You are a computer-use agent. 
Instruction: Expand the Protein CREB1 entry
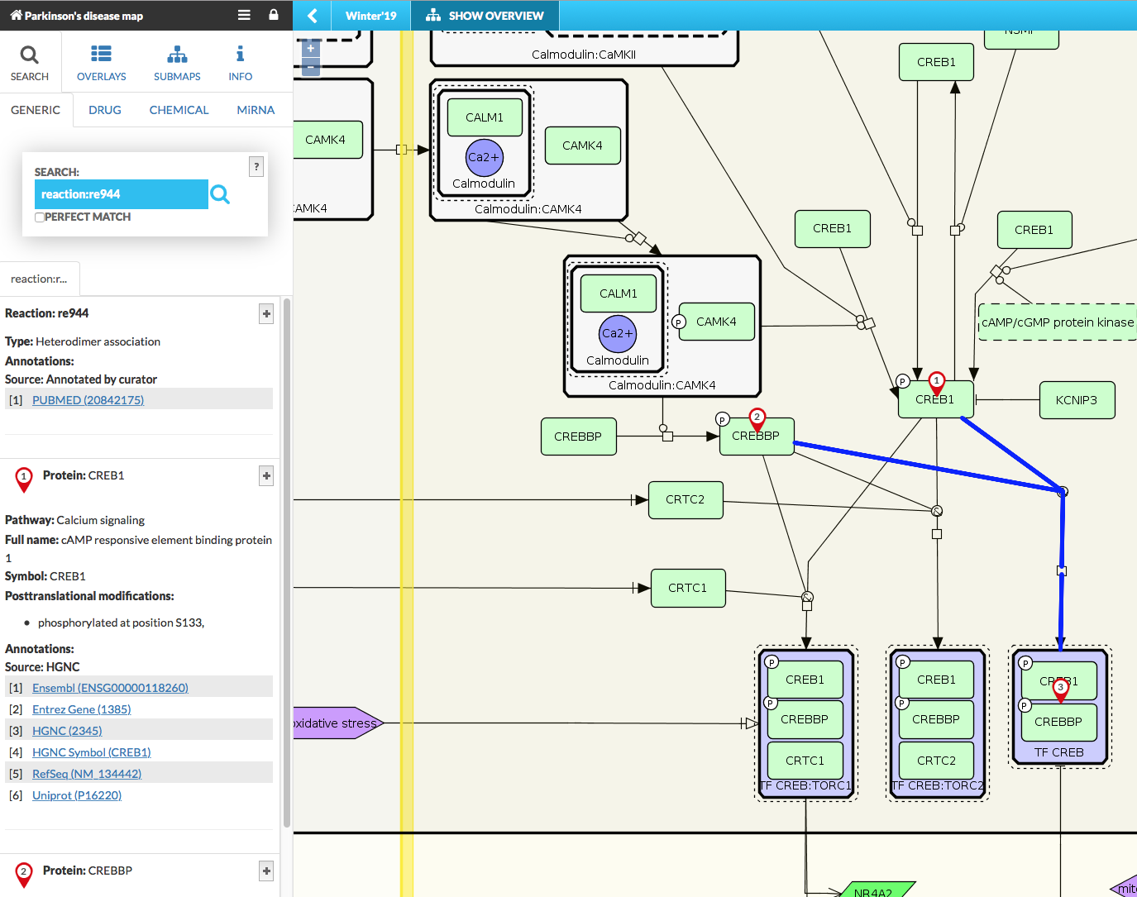coord(266,475)
